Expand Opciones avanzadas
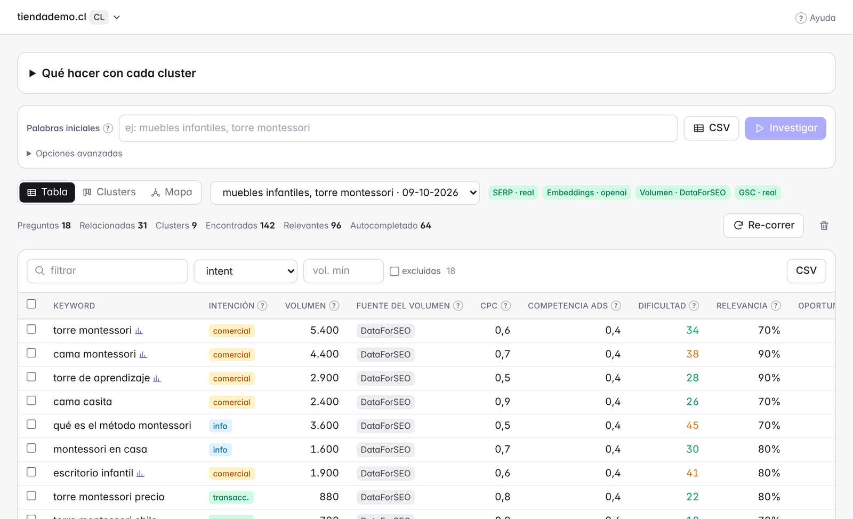This screenshot has height=519, width=853. coord(75,154)
